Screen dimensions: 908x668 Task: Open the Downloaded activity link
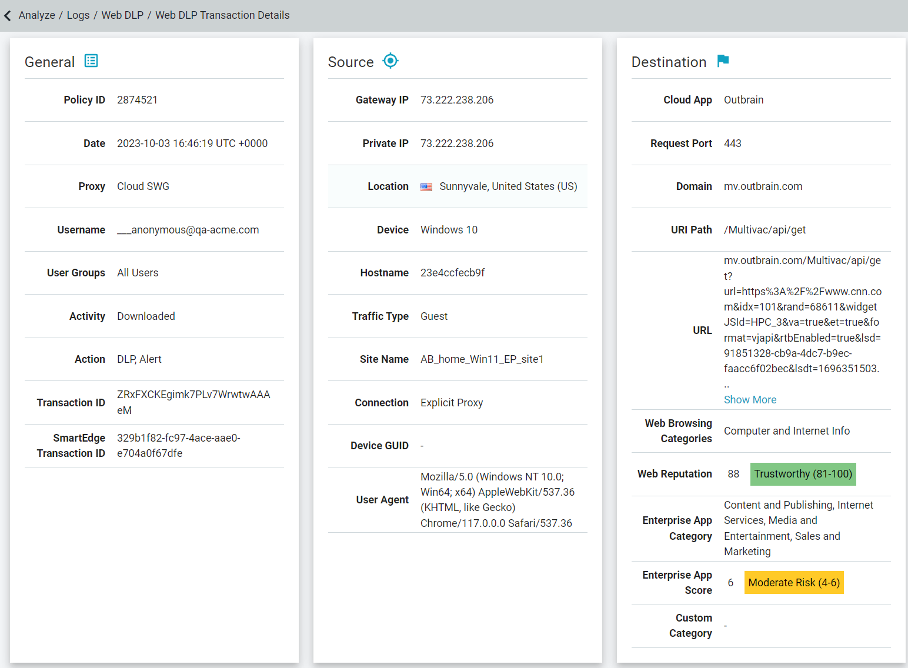[146, 316]
